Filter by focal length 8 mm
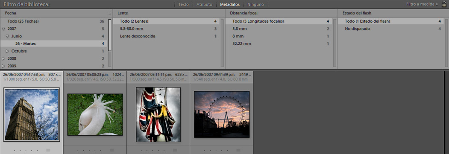Screen dimensions: 449x154 (x=279, y=36)
